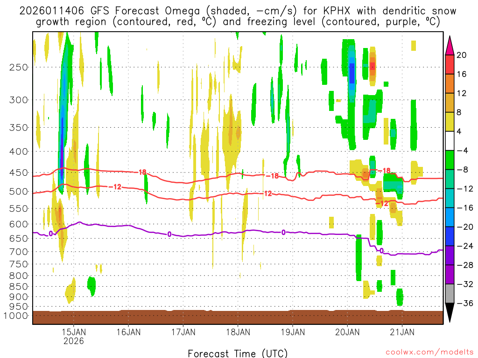Click the 650 pressure level label
The width and height of the screenshot is (478, 358).
pyautogui.click(x=19, y=238)
